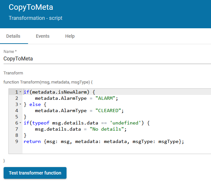The height and width of the screenshot is (182, 211).
Task: Click line number 2 in the gutter
Action: pyautogui.click(x=17, y=98)
